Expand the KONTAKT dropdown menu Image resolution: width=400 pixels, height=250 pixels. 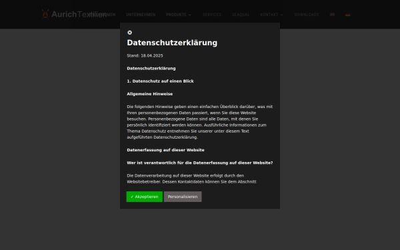coord(272,15)
